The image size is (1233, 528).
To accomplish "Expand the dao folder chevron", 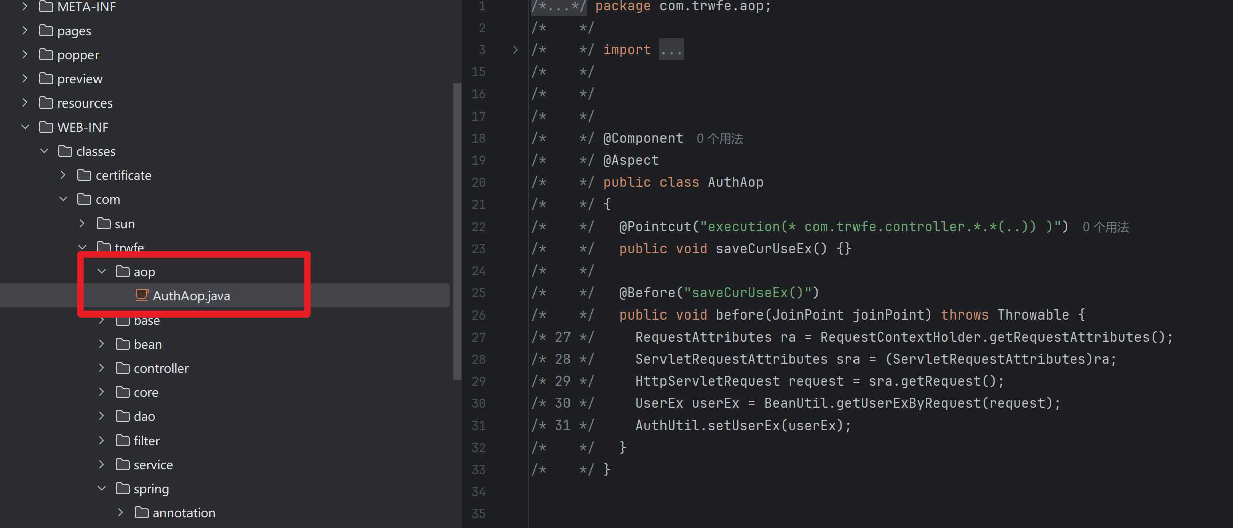I will (x=101, y=416).
